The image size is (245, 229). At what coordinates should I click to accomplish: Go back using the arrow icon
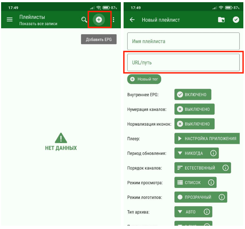(132, 20)
